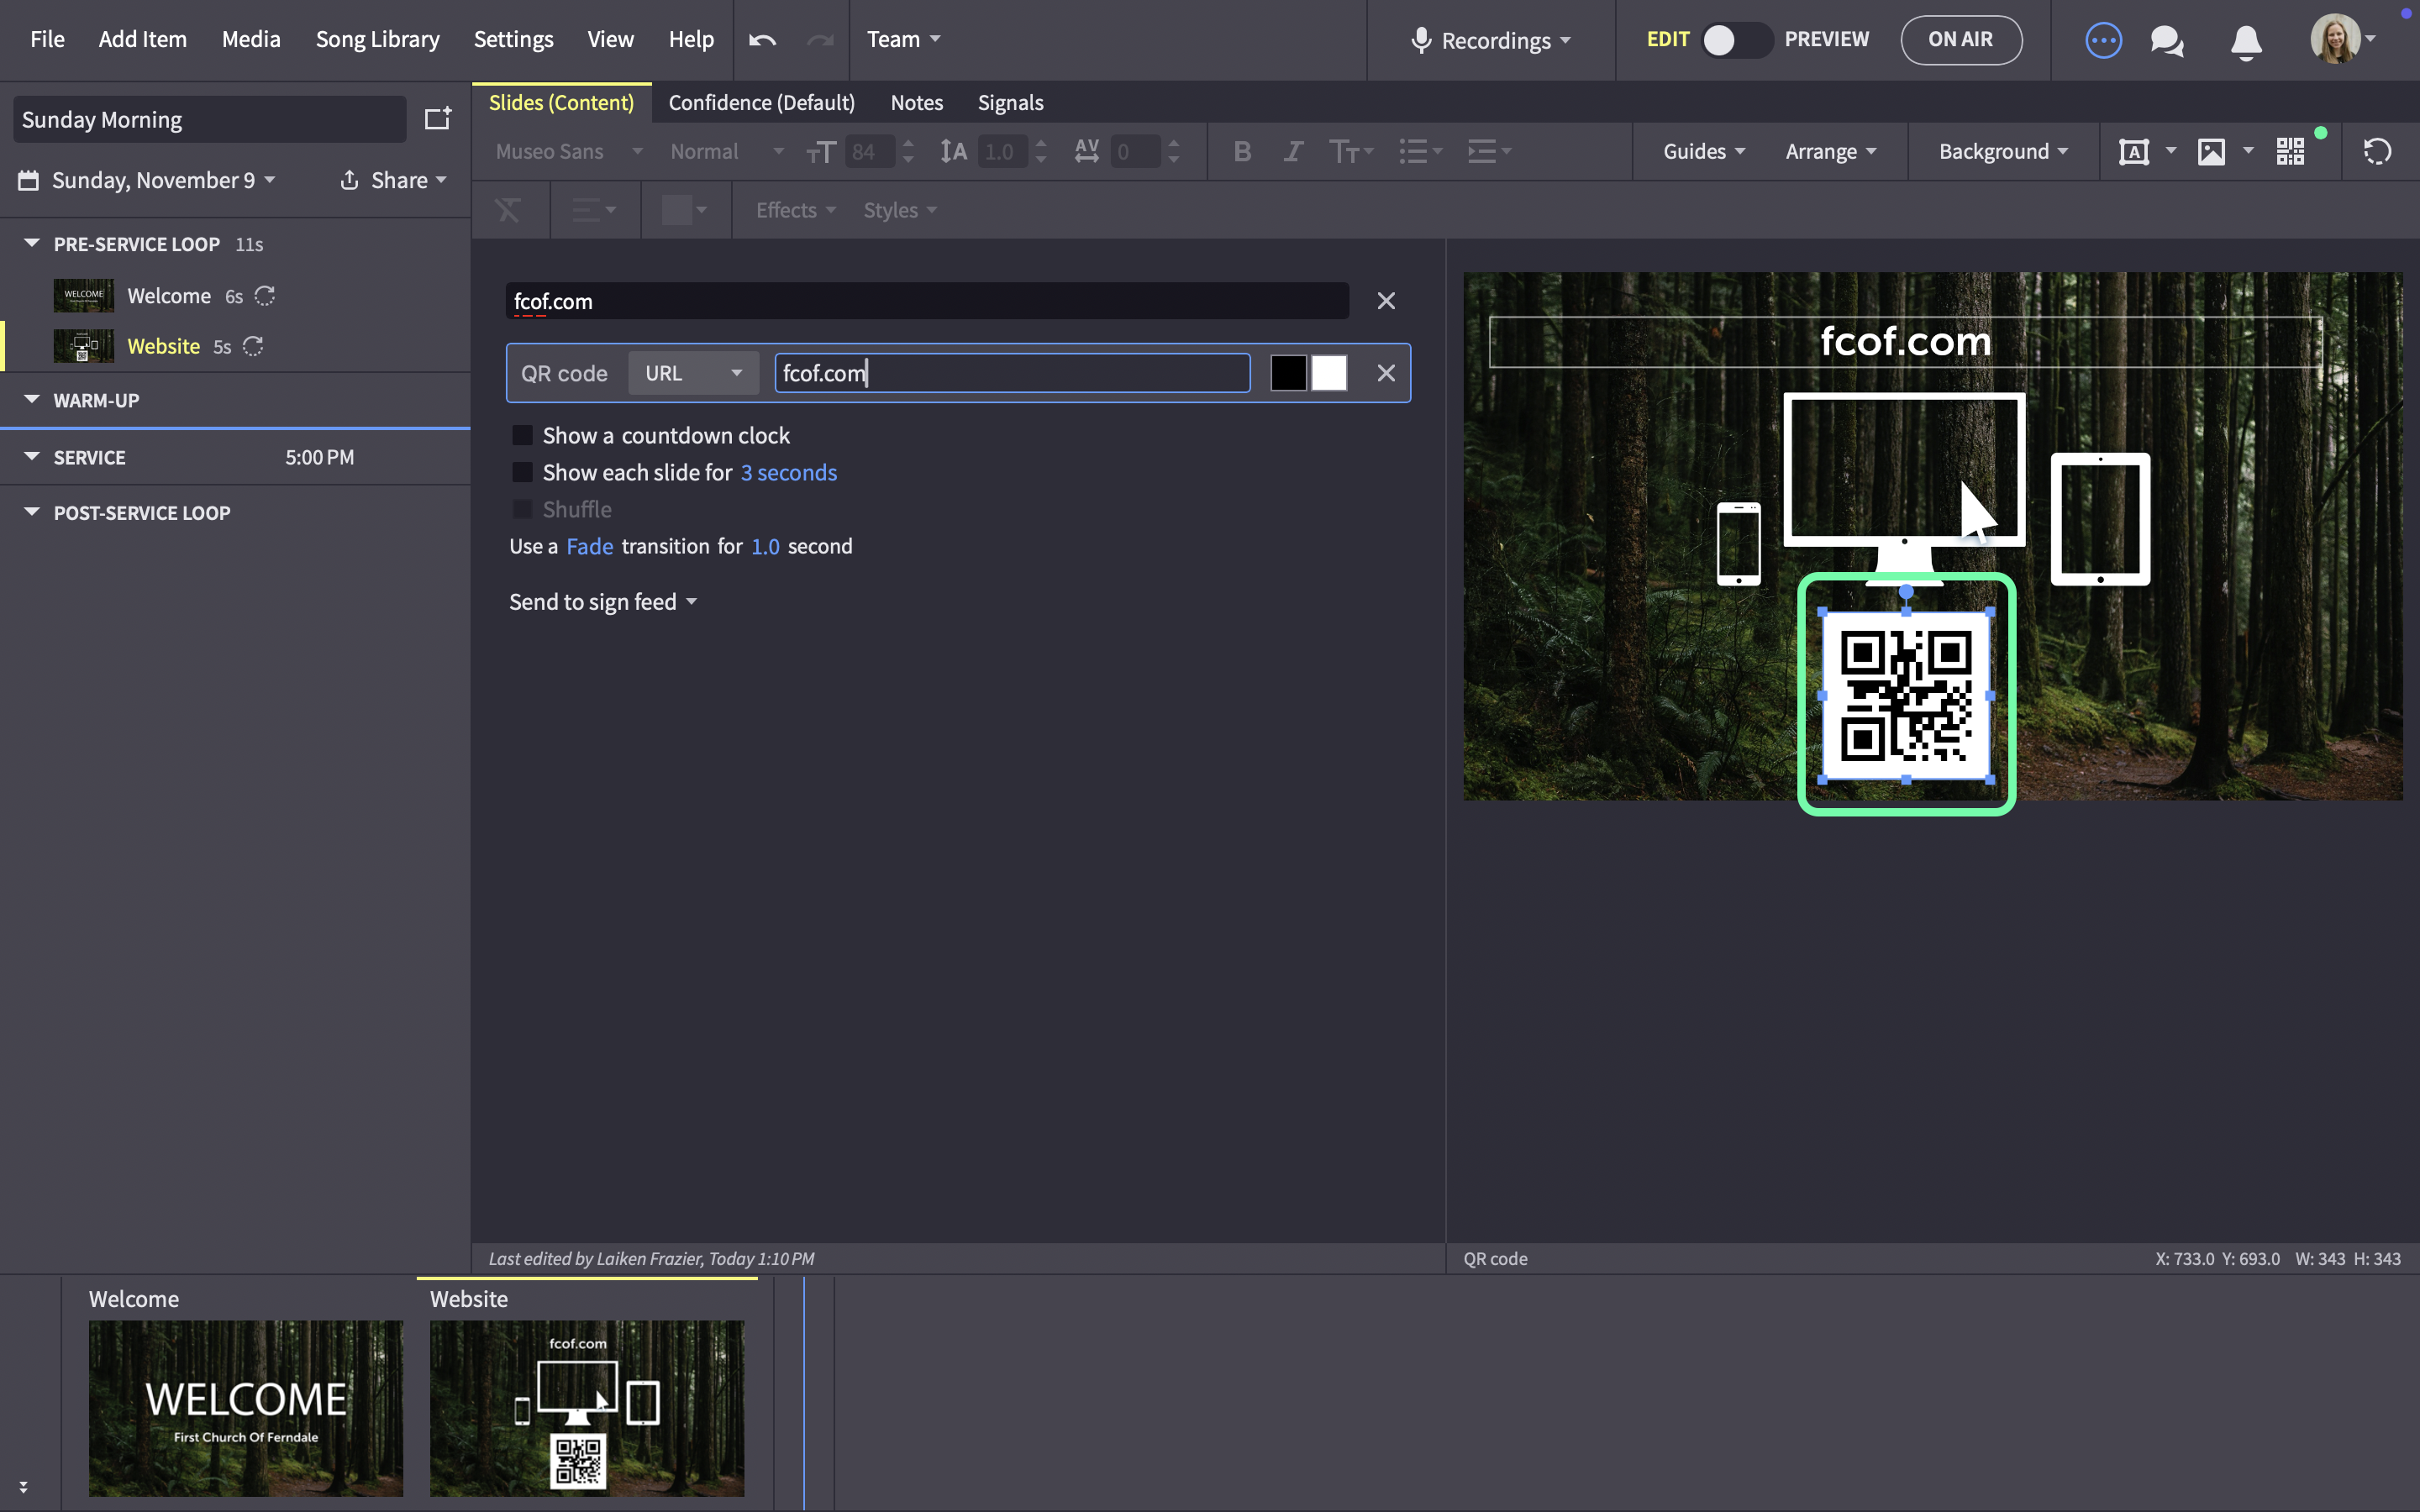Open the QR code URL type dropdown

[x=693, y=373]
